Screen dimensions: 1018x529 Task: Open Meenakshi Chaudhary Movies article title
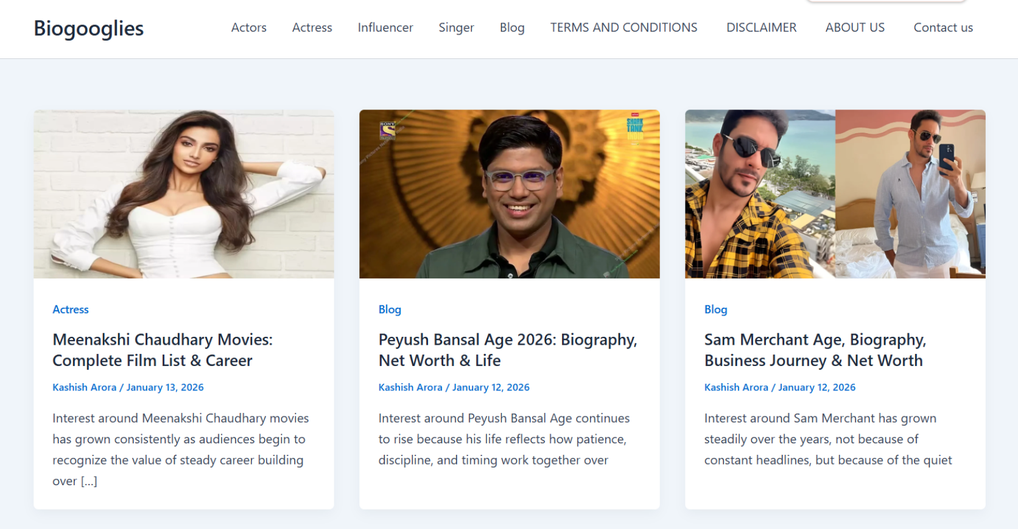point(163,350)
